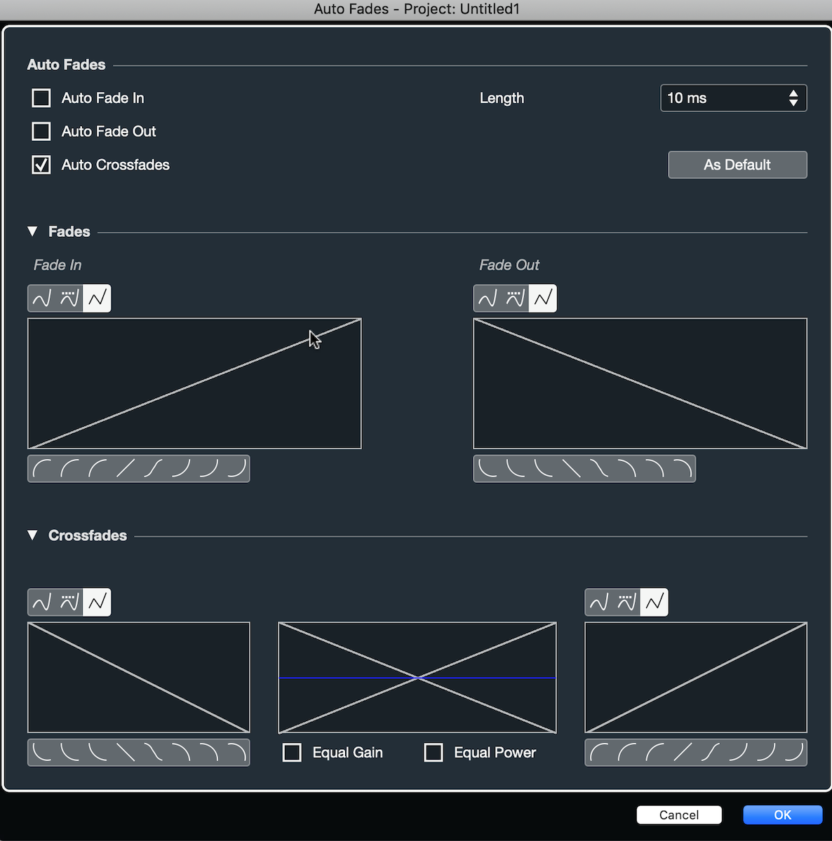Apply last curve preset under Fade Out graph
Screen dimensions: 832x841
(682, 469)
